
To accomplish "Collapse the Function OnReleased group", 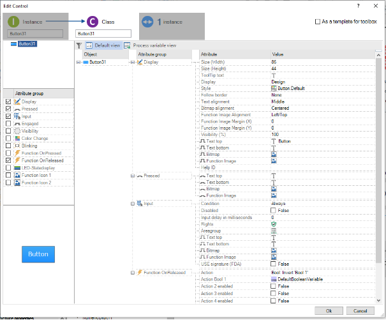I will click(133, 273).
